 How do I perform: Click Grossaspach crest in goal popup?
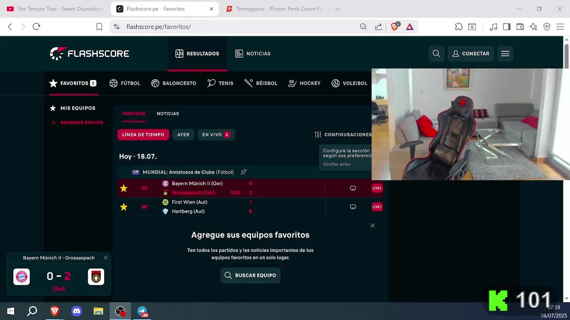[96, 277]
